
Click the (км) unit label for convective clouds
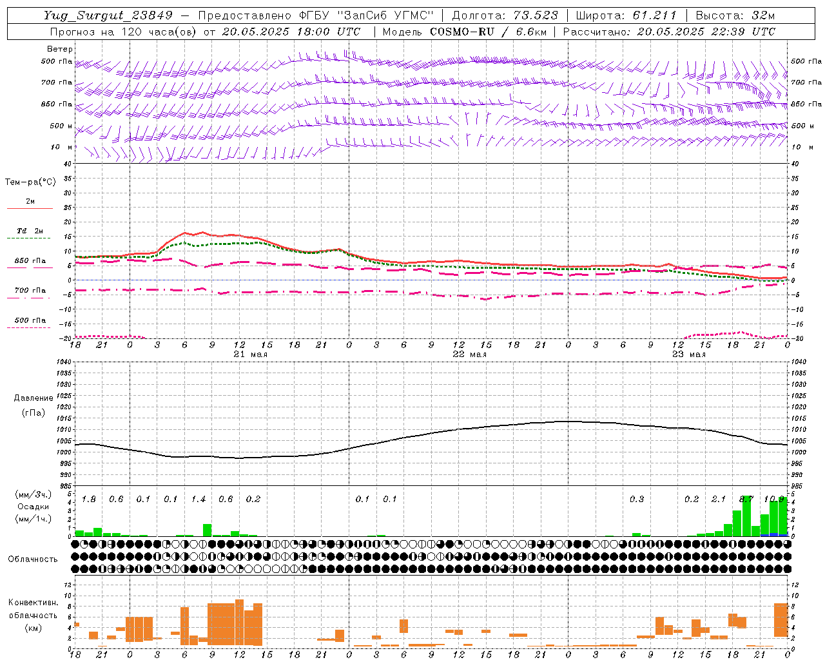pyautogui.click(x=34, y=627)
